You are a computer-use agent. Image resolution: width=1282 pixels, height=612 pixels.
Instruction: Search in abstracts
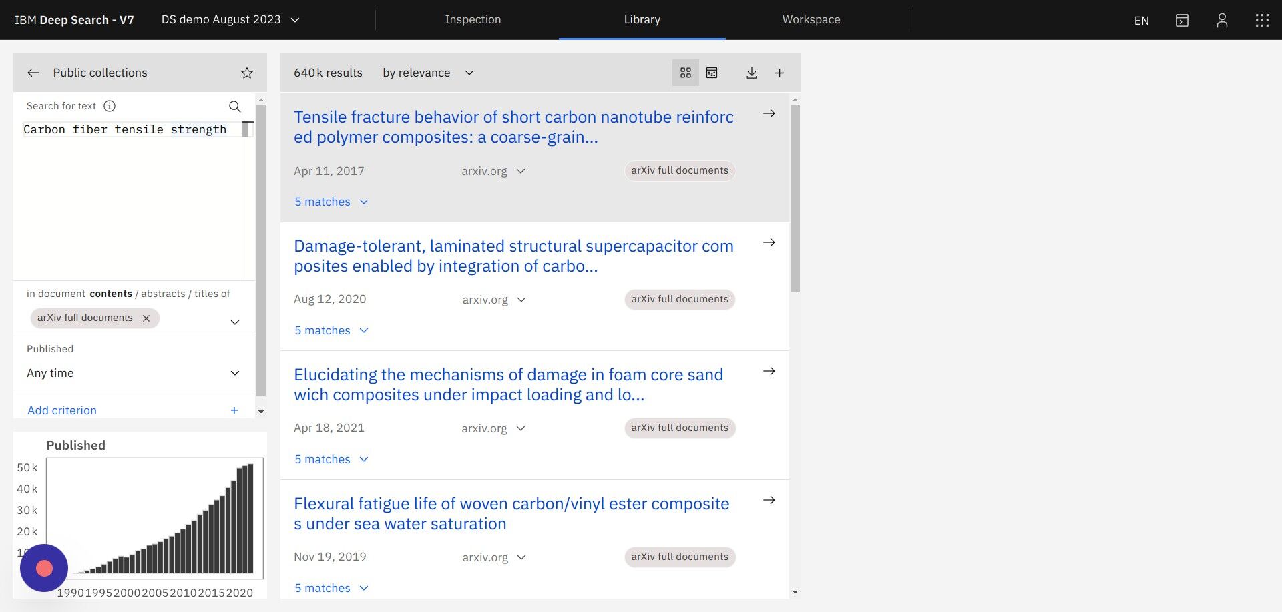point(163,294)
